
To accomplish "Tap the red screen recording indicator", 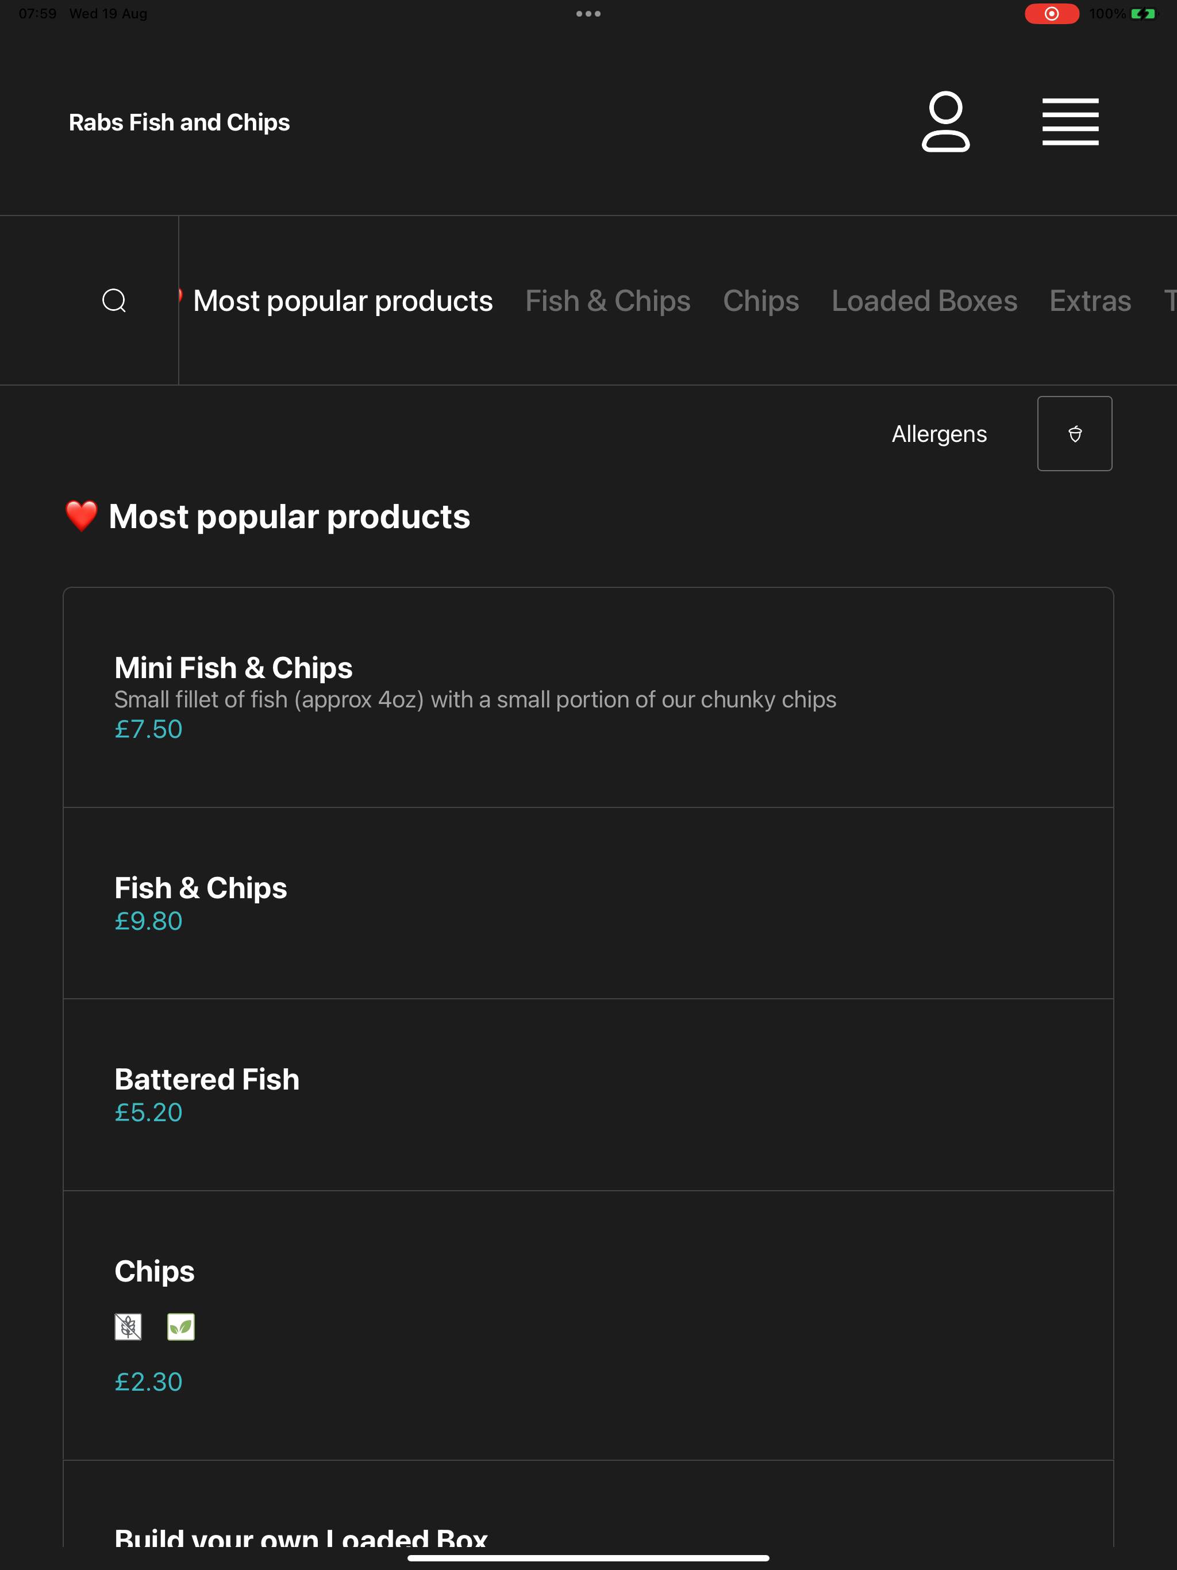I will tap(1051, 13).
